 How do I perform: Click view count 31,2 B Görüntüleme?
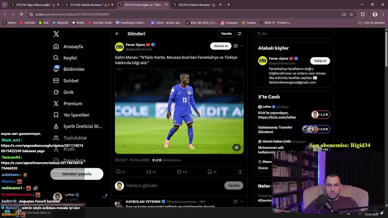click(166, 160)
